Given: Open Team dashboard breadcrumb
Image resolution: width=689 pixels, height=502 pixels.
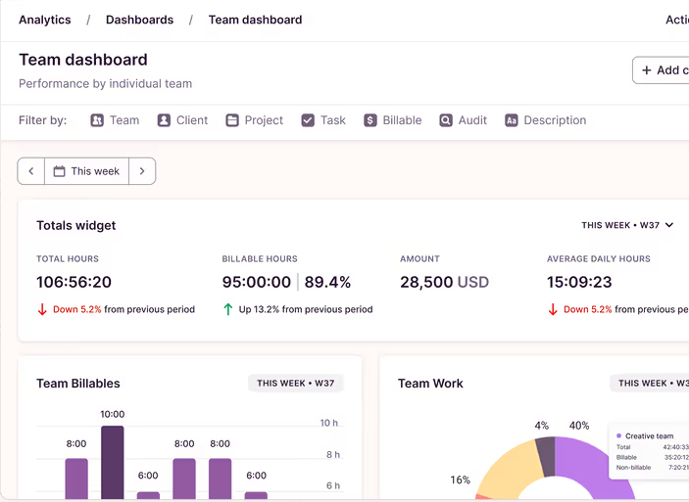Looking at the screenshot, I should pyautogui.click(x=255, y=20).
